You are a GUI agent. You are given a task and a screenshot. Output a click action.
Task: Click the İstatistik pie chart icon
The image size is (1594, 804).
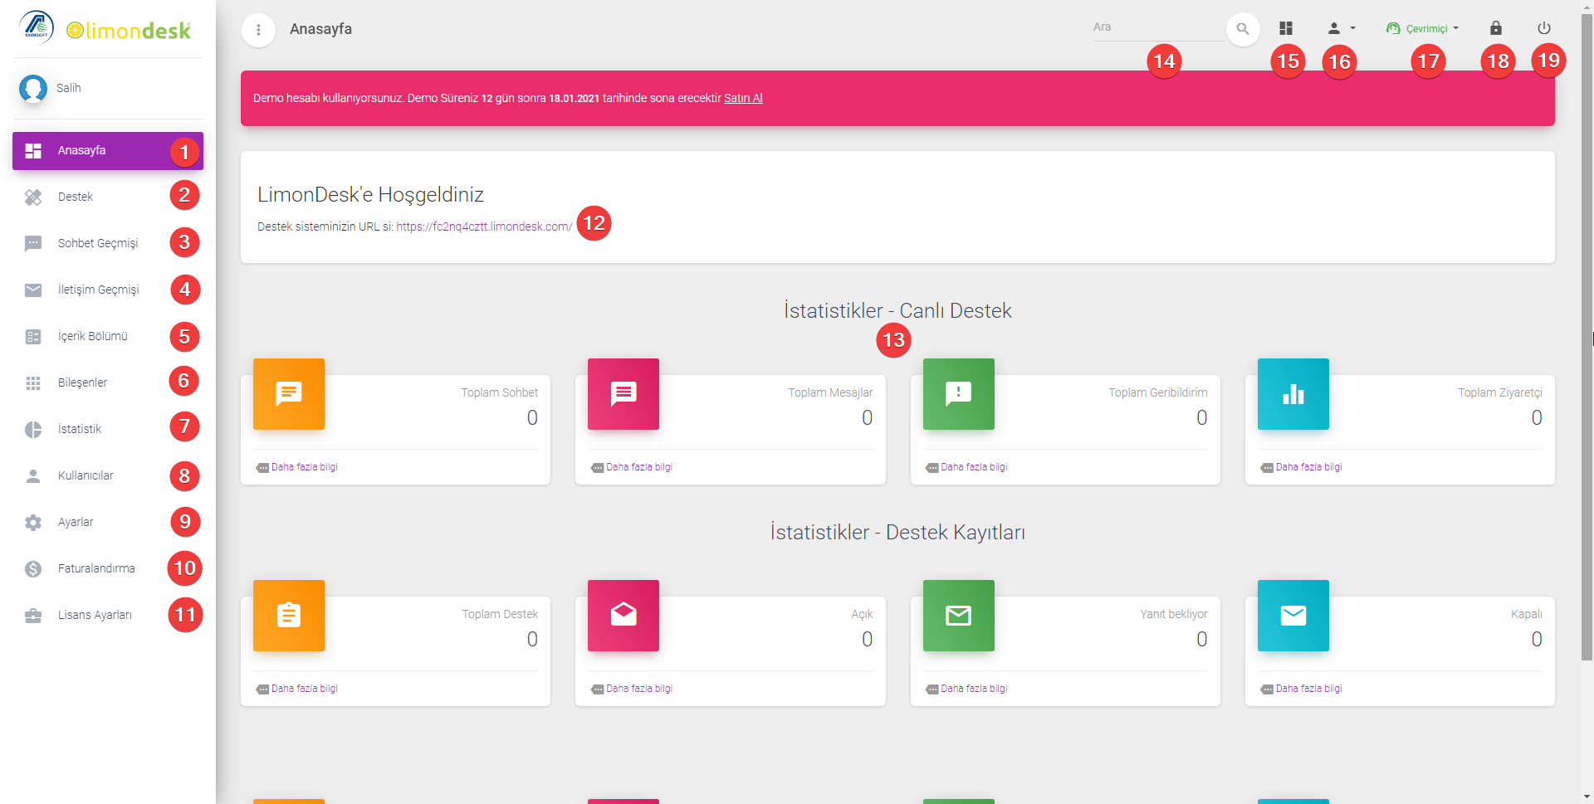[x=33, y=430]
